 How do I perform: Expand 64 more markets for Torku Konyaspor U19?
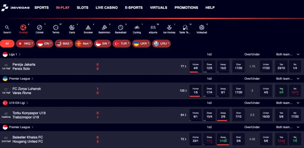[183, 115]
